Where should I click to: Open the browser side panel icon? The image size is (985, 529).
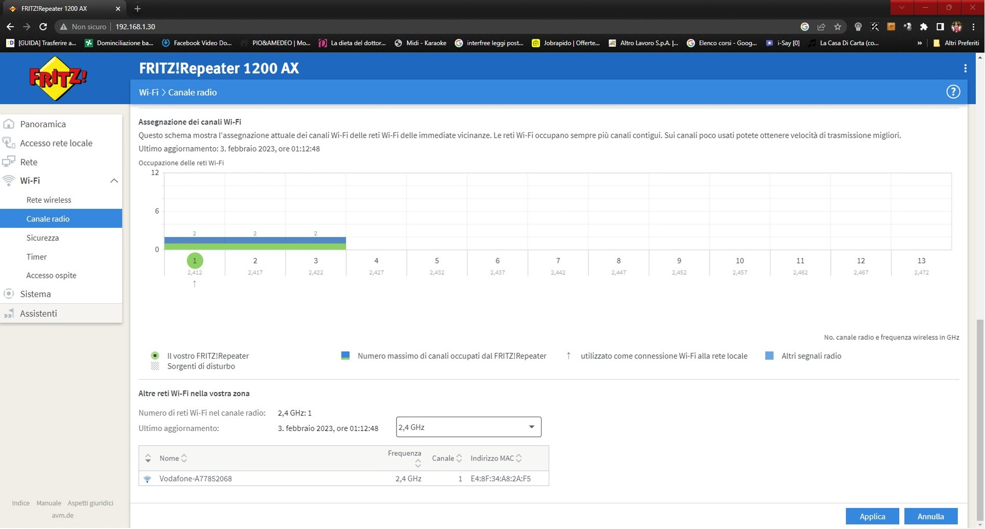tap(940, 27)
